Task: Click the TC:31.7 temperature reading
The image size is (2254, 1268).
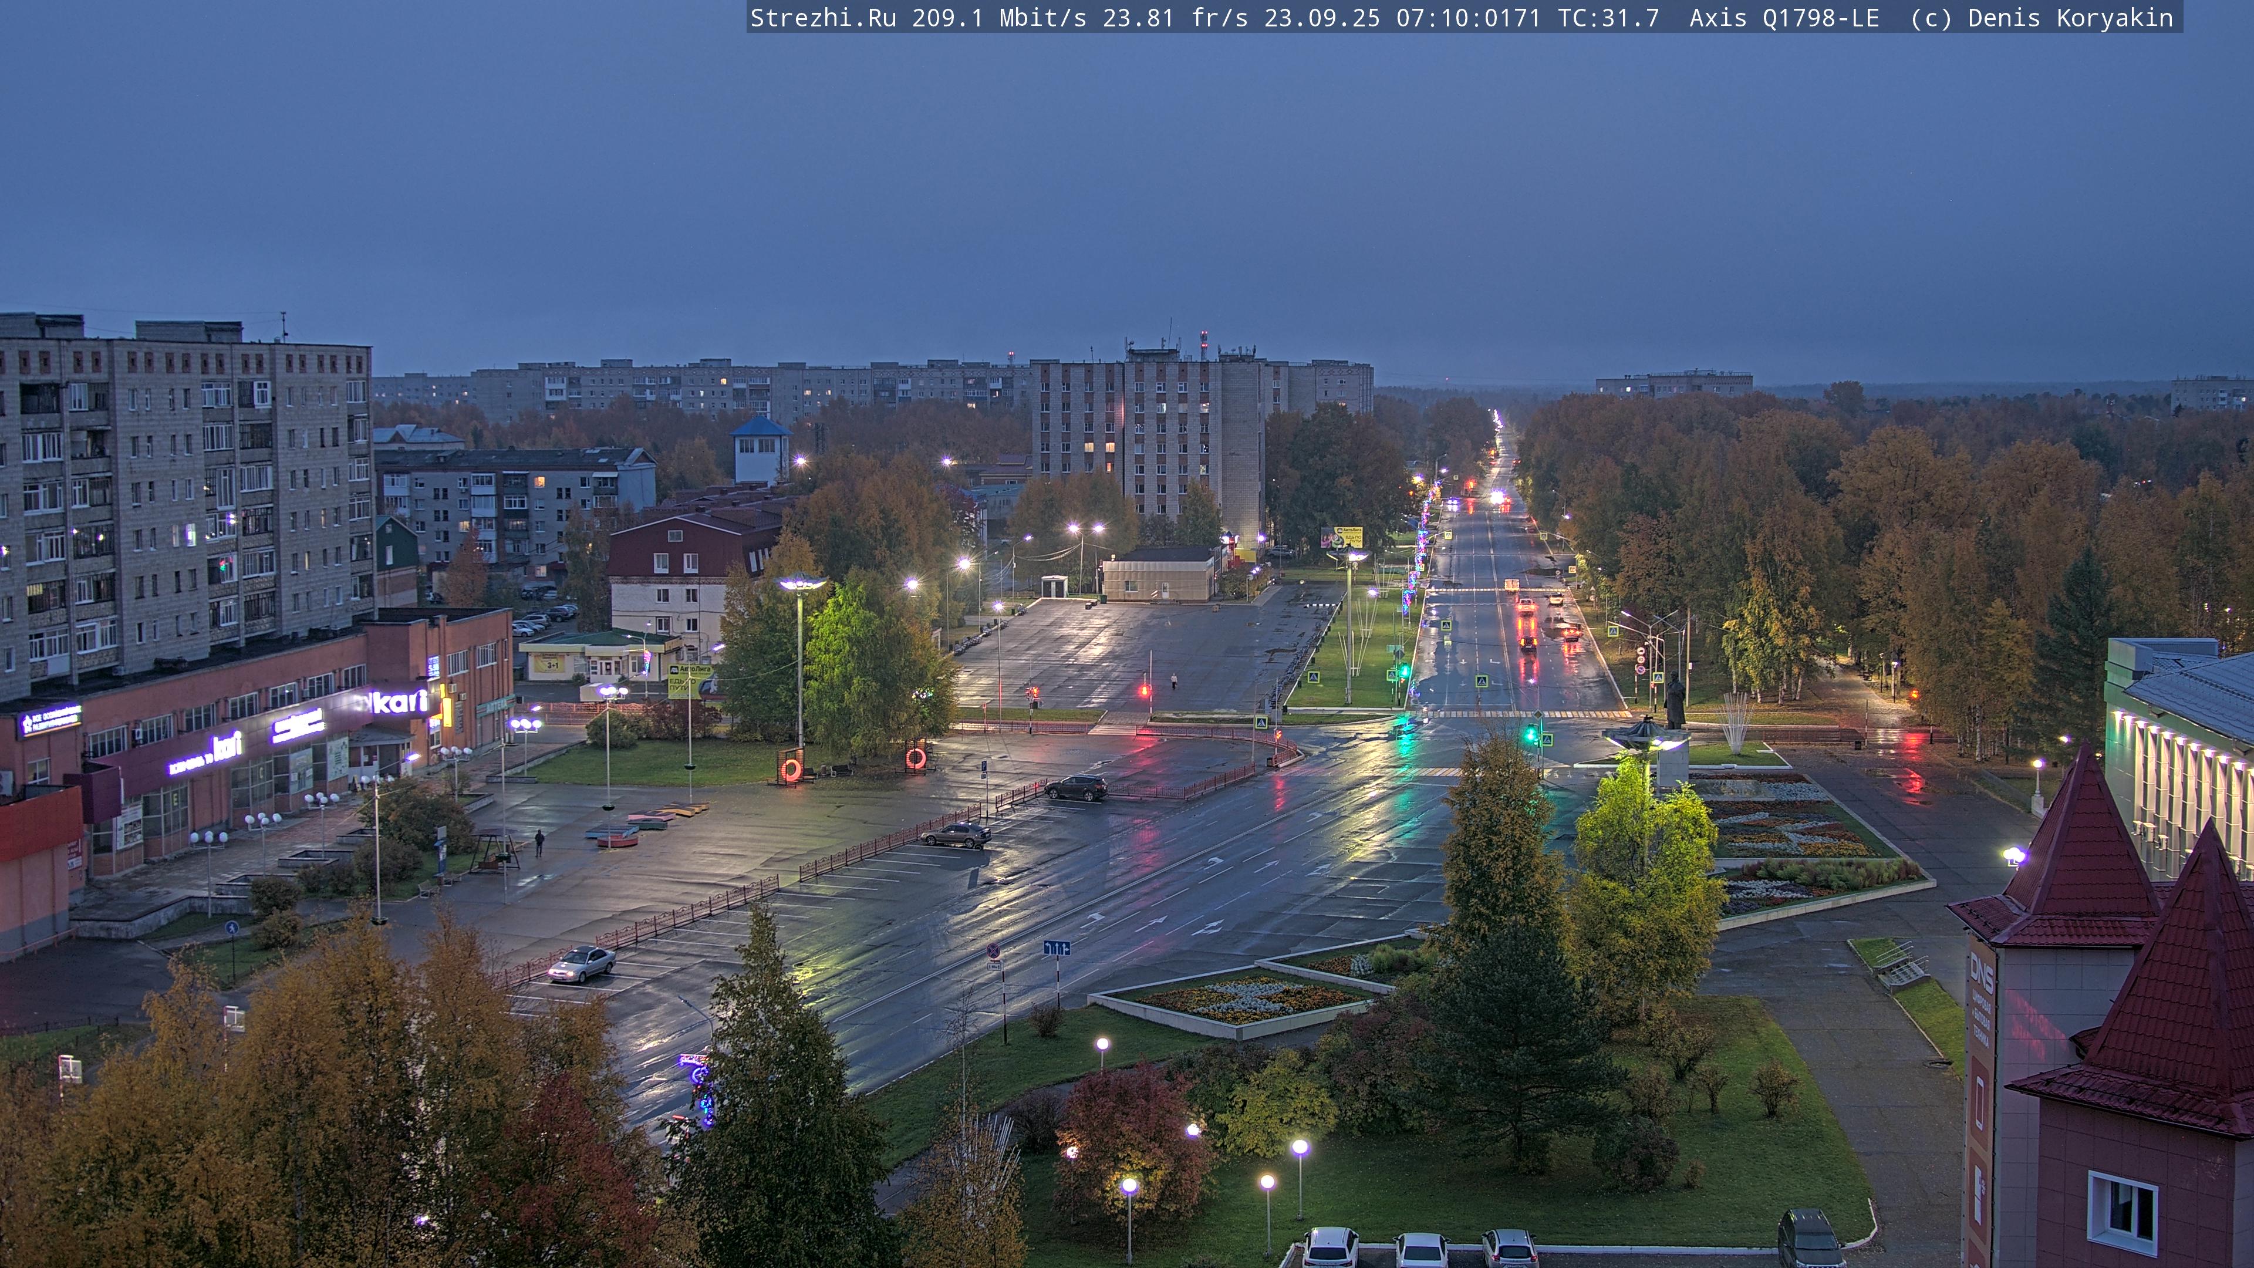Action: click(1608, 18)
